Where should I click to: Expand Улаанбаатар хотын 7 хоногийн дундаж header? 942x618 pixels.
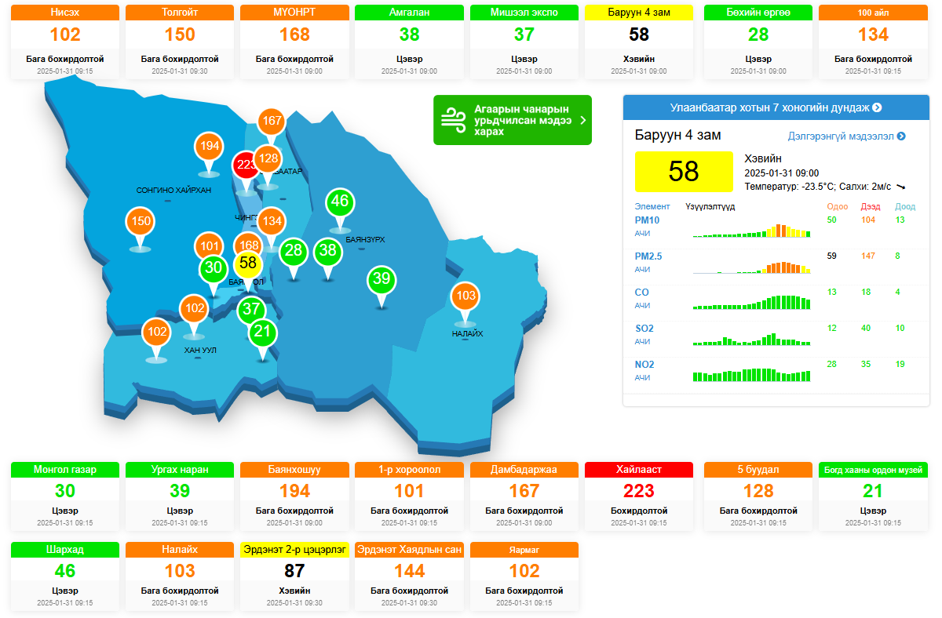coord(776,107)
